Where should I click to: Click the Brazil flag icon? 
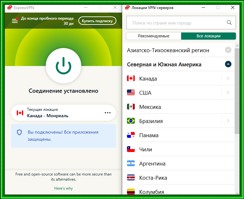(131, 121)
